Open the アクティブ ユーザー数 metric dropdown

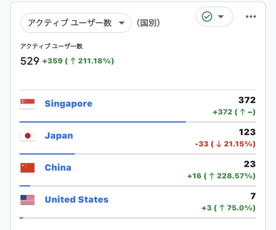pos(76,23)
